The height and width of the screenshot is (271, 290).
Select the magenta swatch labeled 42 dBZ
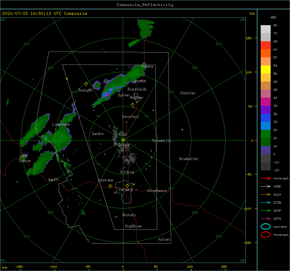(266, 102)
